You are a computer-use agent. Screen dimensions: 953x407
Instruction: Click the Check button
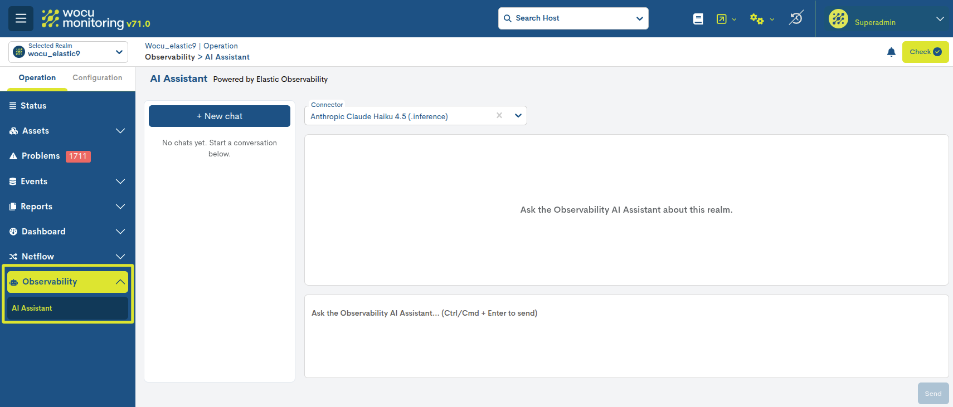pyautogui.click(x=925, y=52)
